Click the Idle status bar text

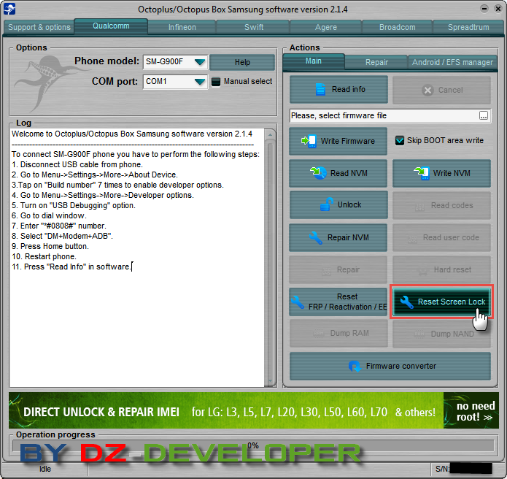[x=45, y=469]
